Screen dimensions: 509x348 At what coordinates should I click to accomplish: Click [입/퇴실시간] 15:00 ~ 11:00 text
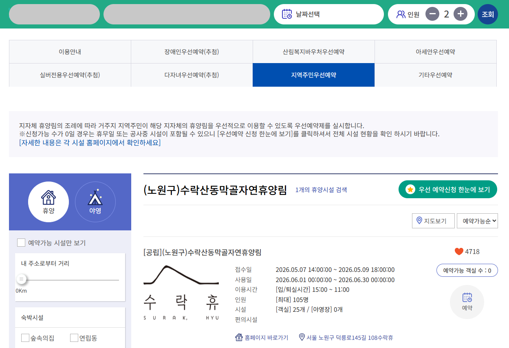point(313,289)
